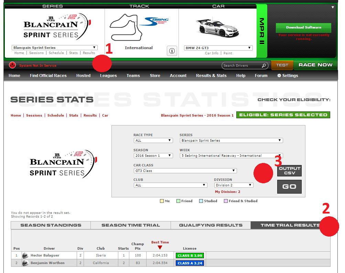Expand the Season dropdown showing 2016 Season 1
This screenshot has width=345, height=273.
click(153, 155)
